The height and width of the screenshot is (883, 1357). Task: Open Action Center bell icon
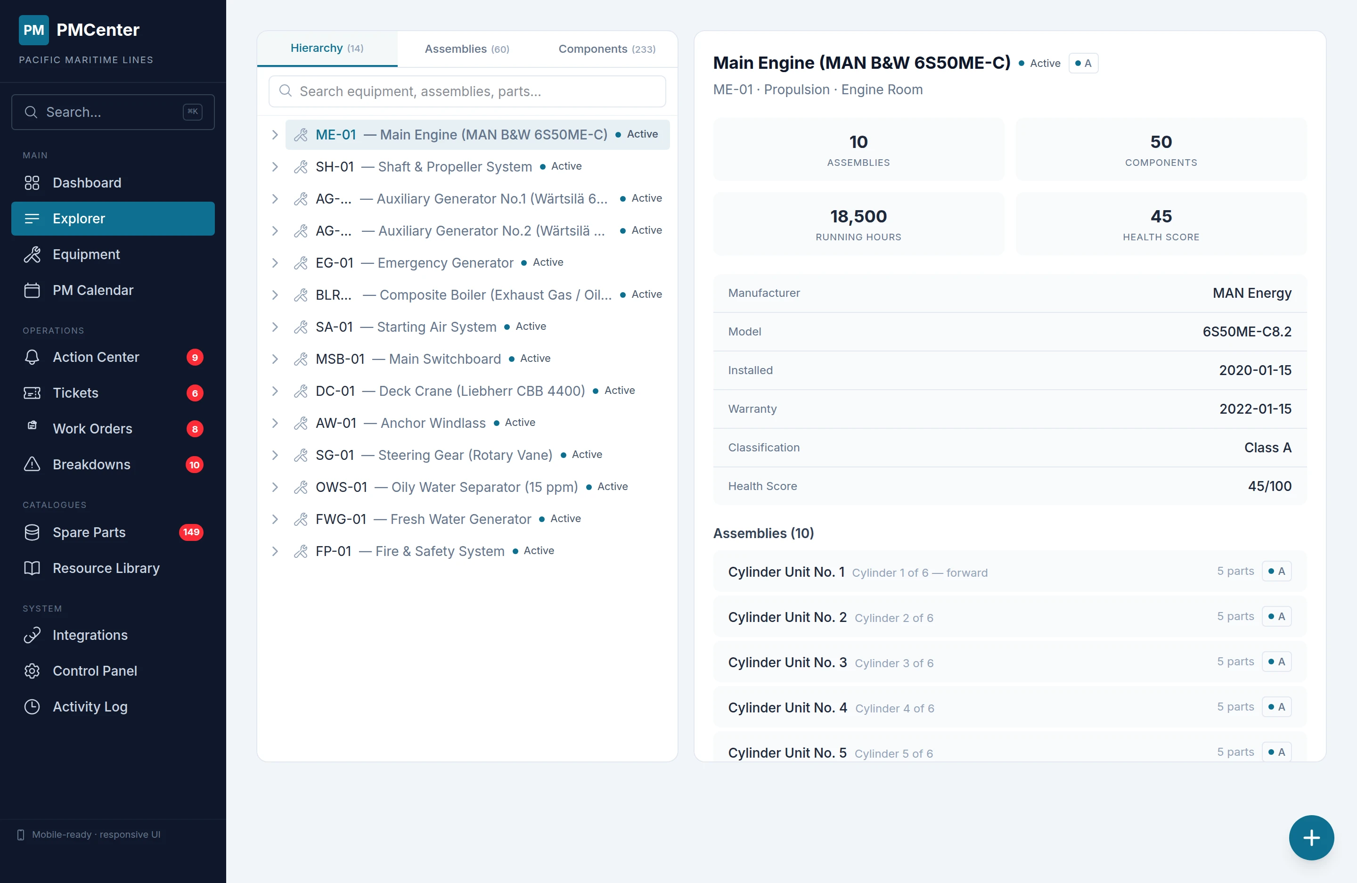coord(32,358)
